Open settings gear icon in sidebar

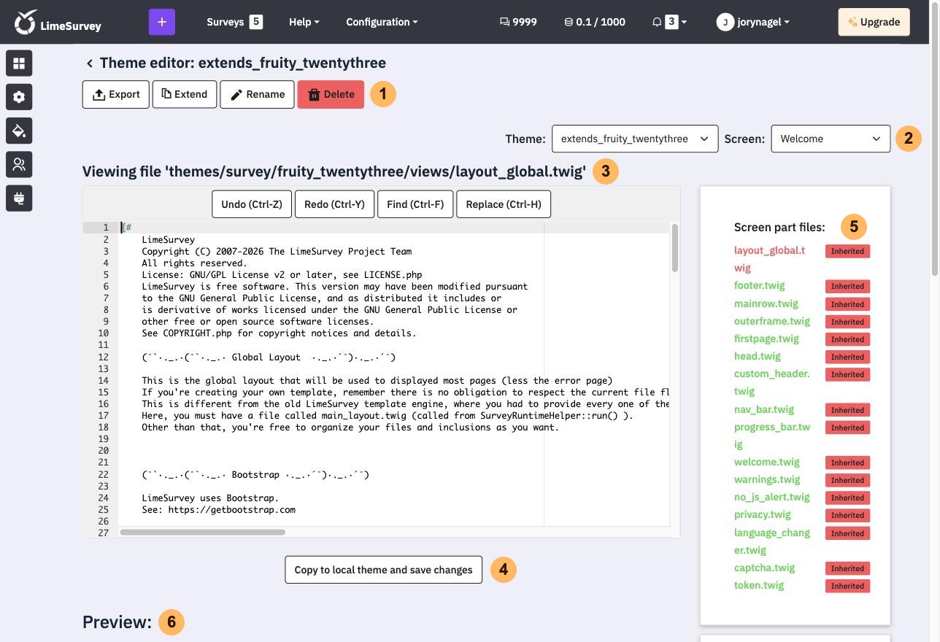(x=19, y=97)
